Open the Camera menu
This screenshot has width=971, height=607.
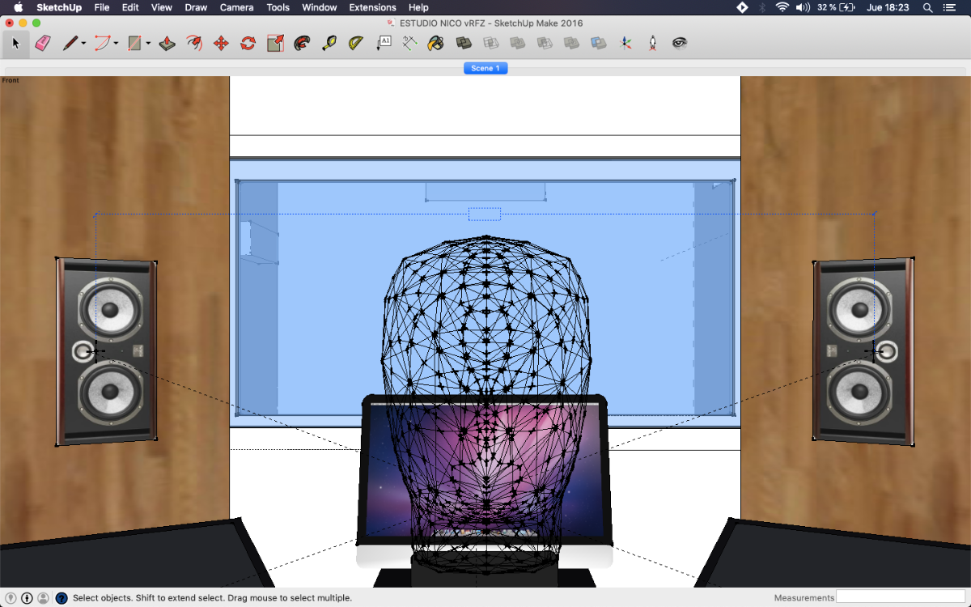point(235,7)
